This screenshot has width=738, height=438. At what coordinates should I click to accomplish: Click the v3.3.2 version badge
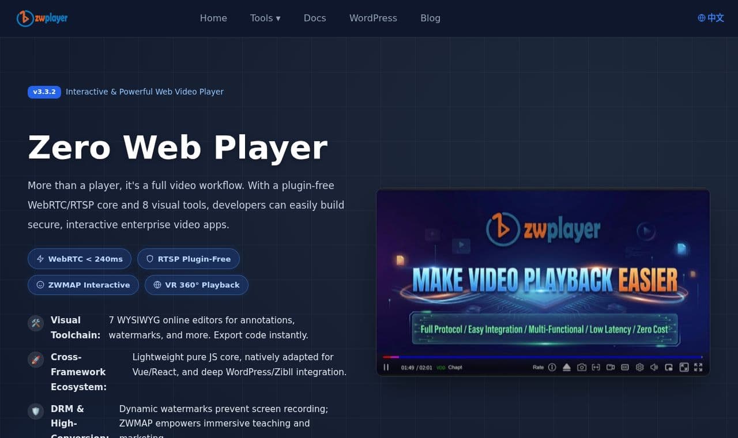click(44, 92)
